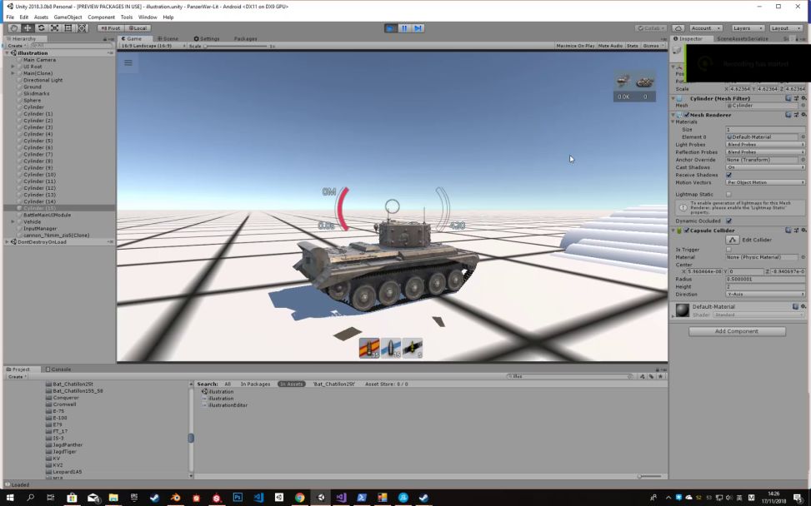Open Steam from the Windows taskbar
Screen dimensions: 811x506
click(x=155, y=498)
